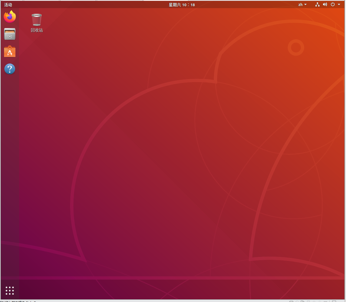Click the volume speaker icon
Image resolution: width=346 pixels, height=302 pixels.
(x=325, y=5)
